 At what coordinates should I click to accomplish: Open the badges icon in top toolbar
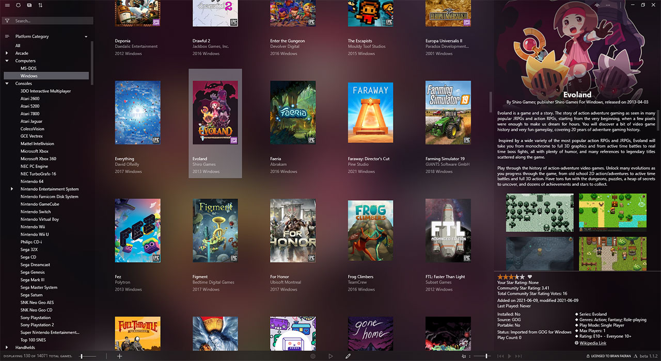pos(18,5)
